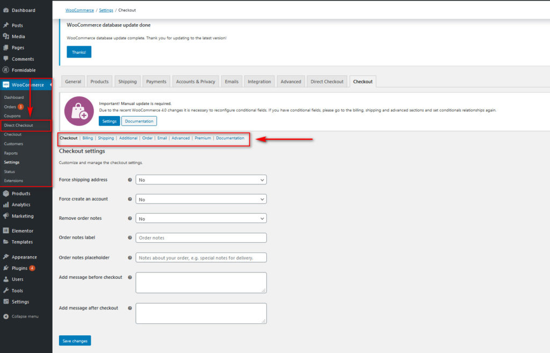The height and width of the screenshot is (353, 550).
Task: Click the blue Settings button in plugin notice
Action: pyautogui.click(x=110, y=121)
